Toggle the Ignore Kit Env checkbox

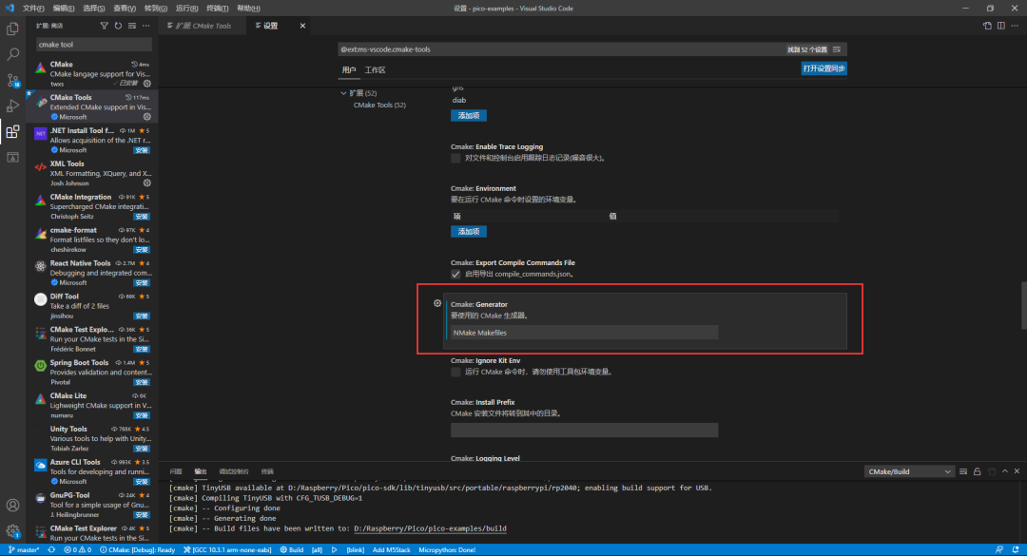point(455,372)
